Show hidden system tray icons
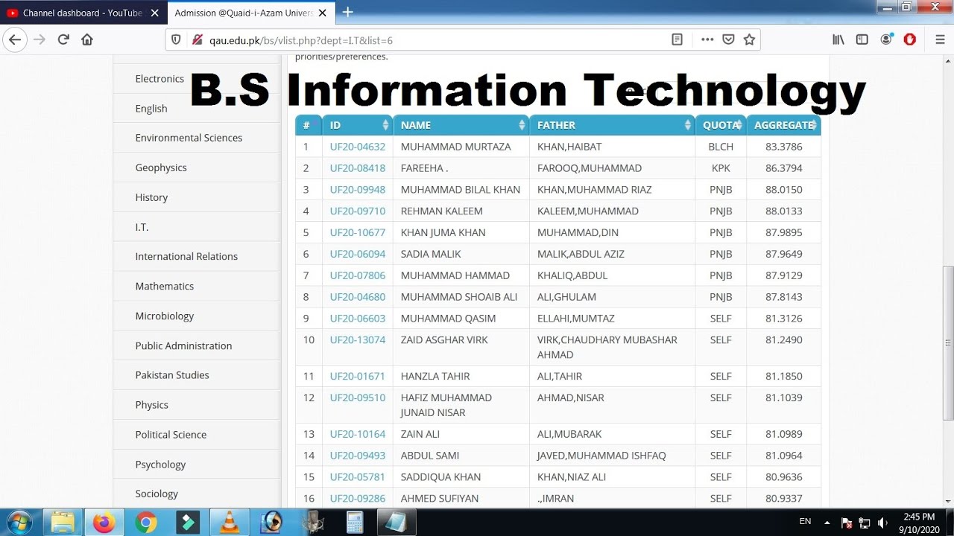 click(827, 523)
